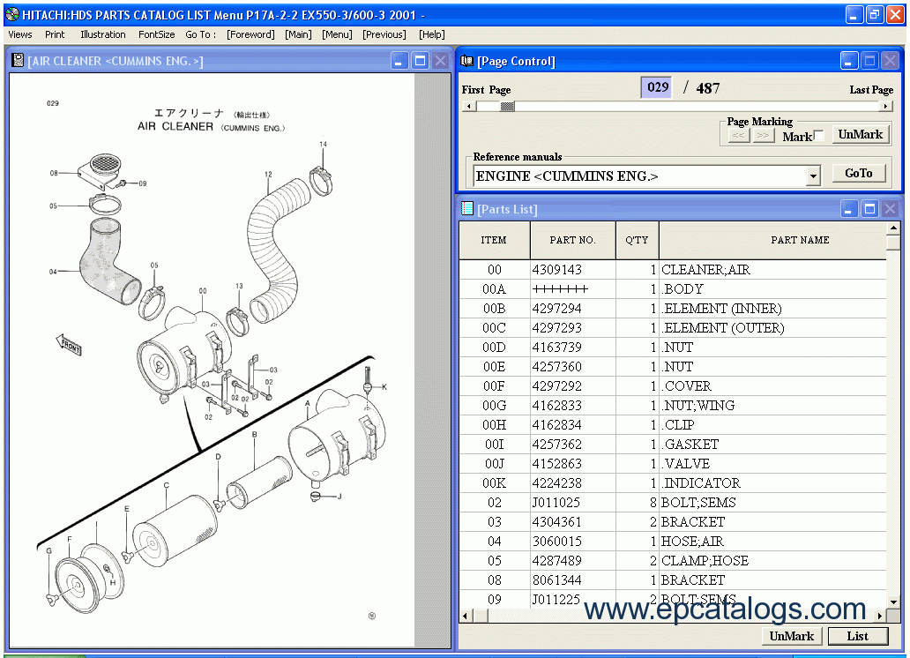Image resolution: width=910 pixels, height=658 pixels.
Task: Minimize the main Hitachi application window
Action: pos(854,14)
